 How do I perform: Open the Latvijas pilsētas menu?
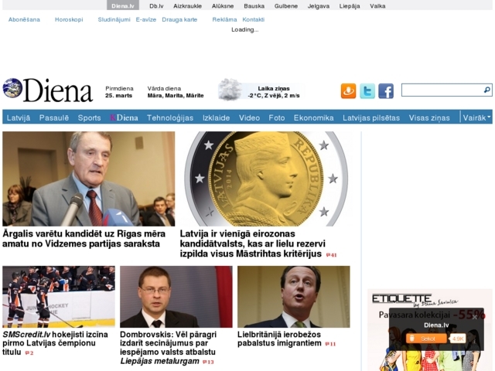(x=371, y=117)
